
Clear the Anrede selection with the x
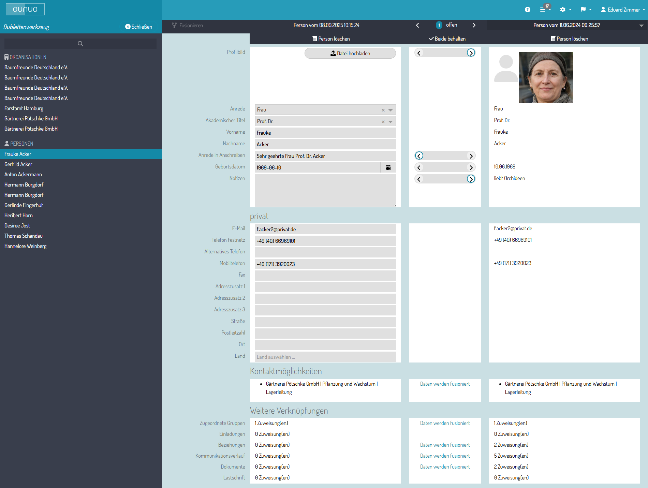tap(383, 110)
